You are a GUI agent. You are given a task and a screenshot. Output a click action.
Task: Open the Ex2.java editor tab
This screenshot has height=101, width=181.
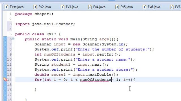point(42,7)
